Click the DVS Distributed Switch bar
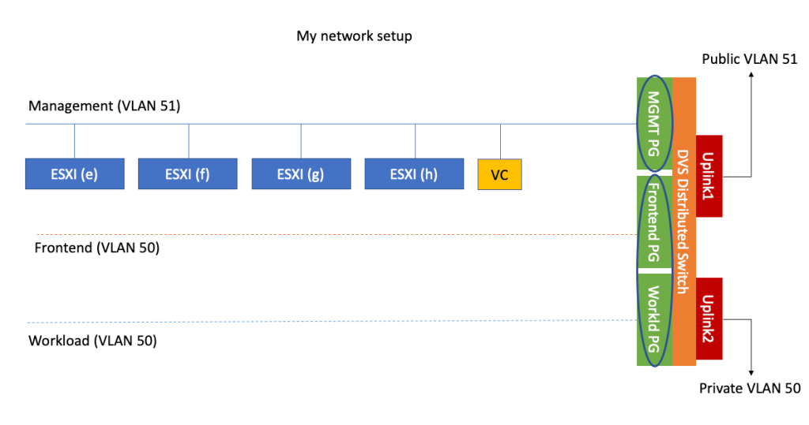The image size is (809, 425). [x=683, y=221]
